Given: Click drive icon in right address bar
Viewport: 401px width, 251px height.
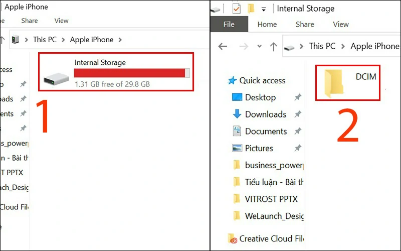Looking at the screenshot, I should coord(289,48).
